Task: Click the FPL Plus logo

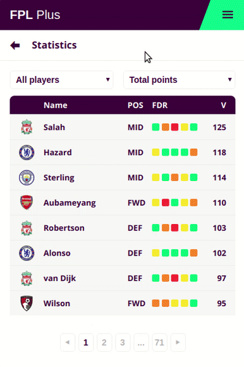Action: click(x=35, y=15)
